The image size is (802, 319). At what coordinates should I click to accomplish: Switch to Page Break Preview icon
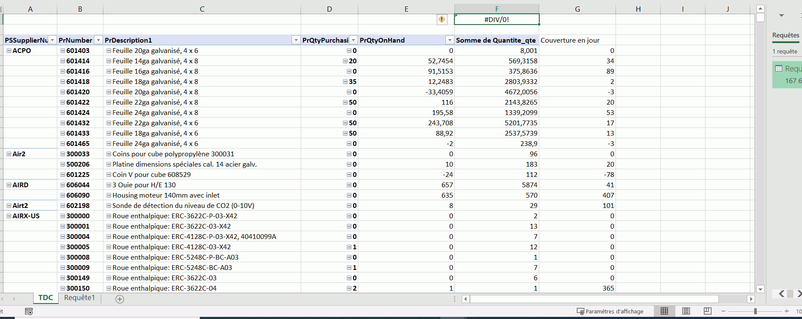(x=707, y=311)
